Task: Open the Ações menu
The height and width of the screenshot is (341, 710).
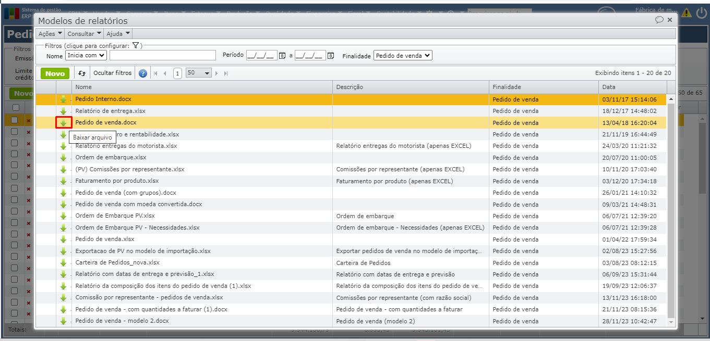Action: point(50,34)
